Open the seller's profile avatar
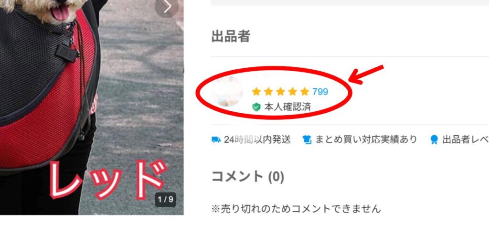Viewport: 489px width, 246px height. 227,91
